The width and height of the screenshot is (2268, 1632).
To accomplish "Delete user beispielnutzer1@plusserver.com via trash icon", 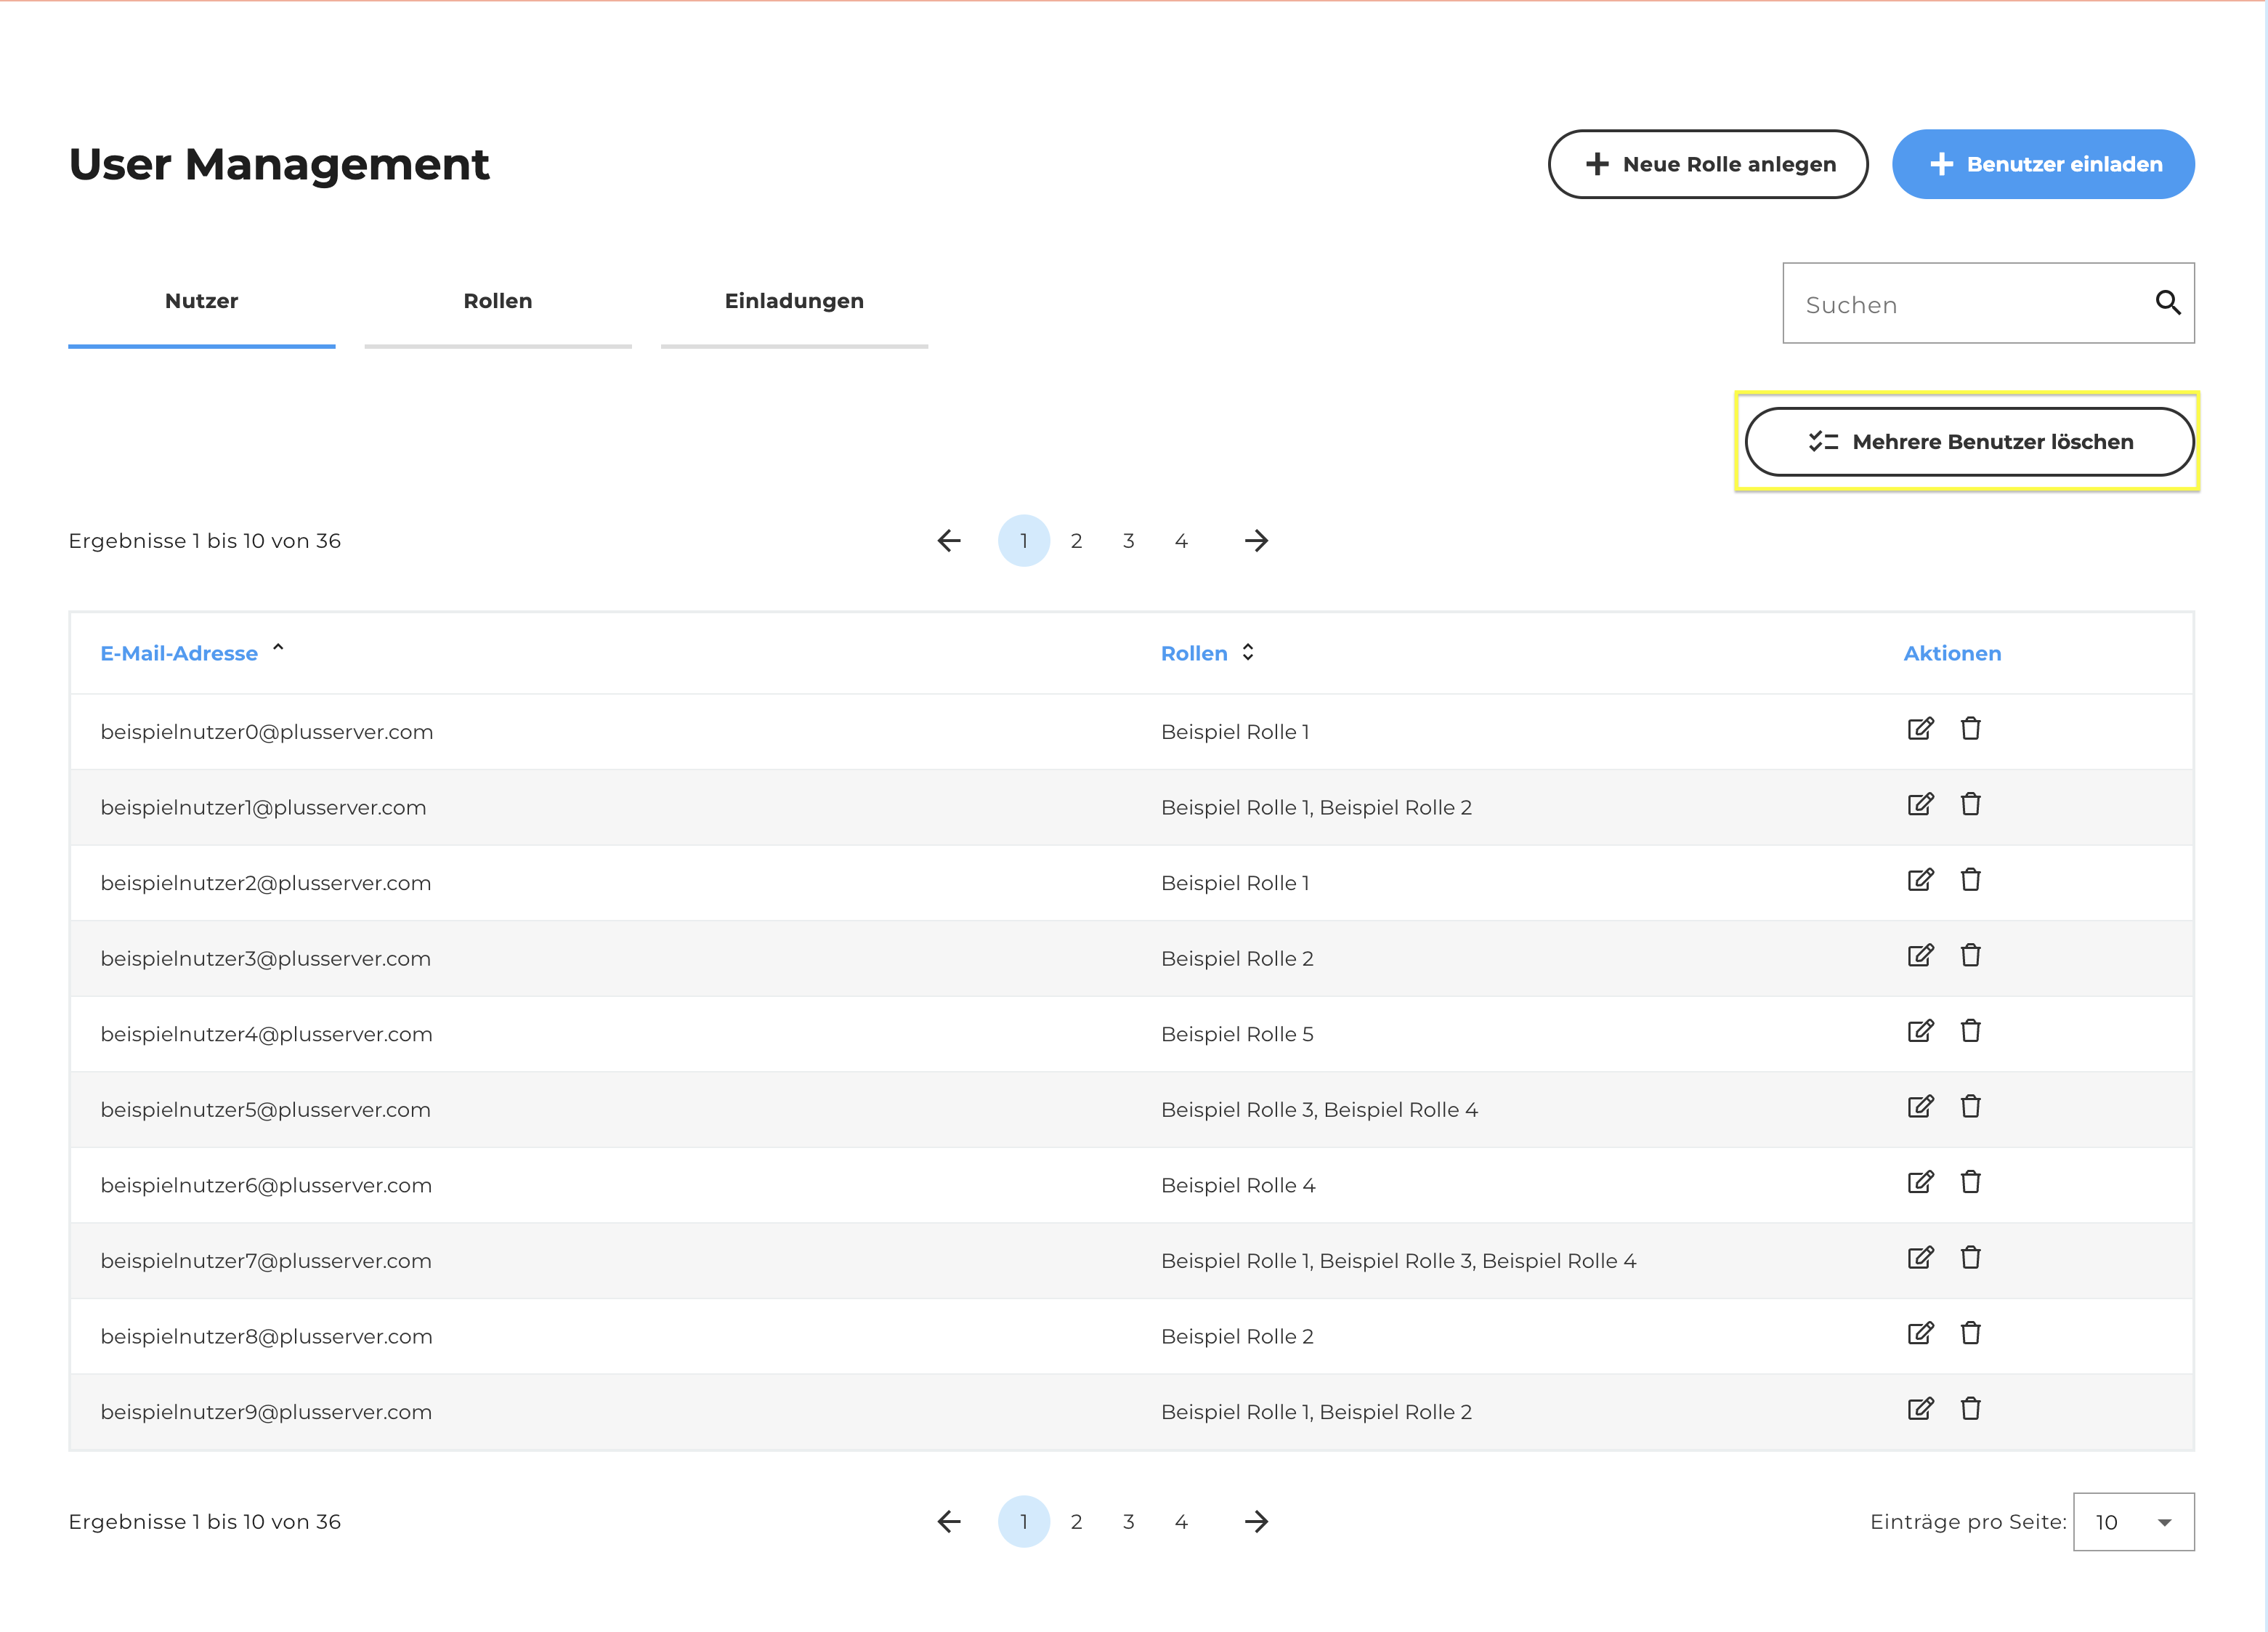I will coord(1970,804).
